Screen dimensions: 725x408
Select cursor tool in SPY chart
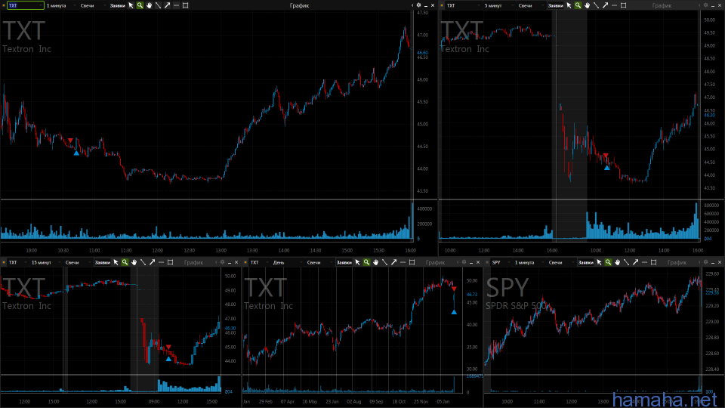599,262
